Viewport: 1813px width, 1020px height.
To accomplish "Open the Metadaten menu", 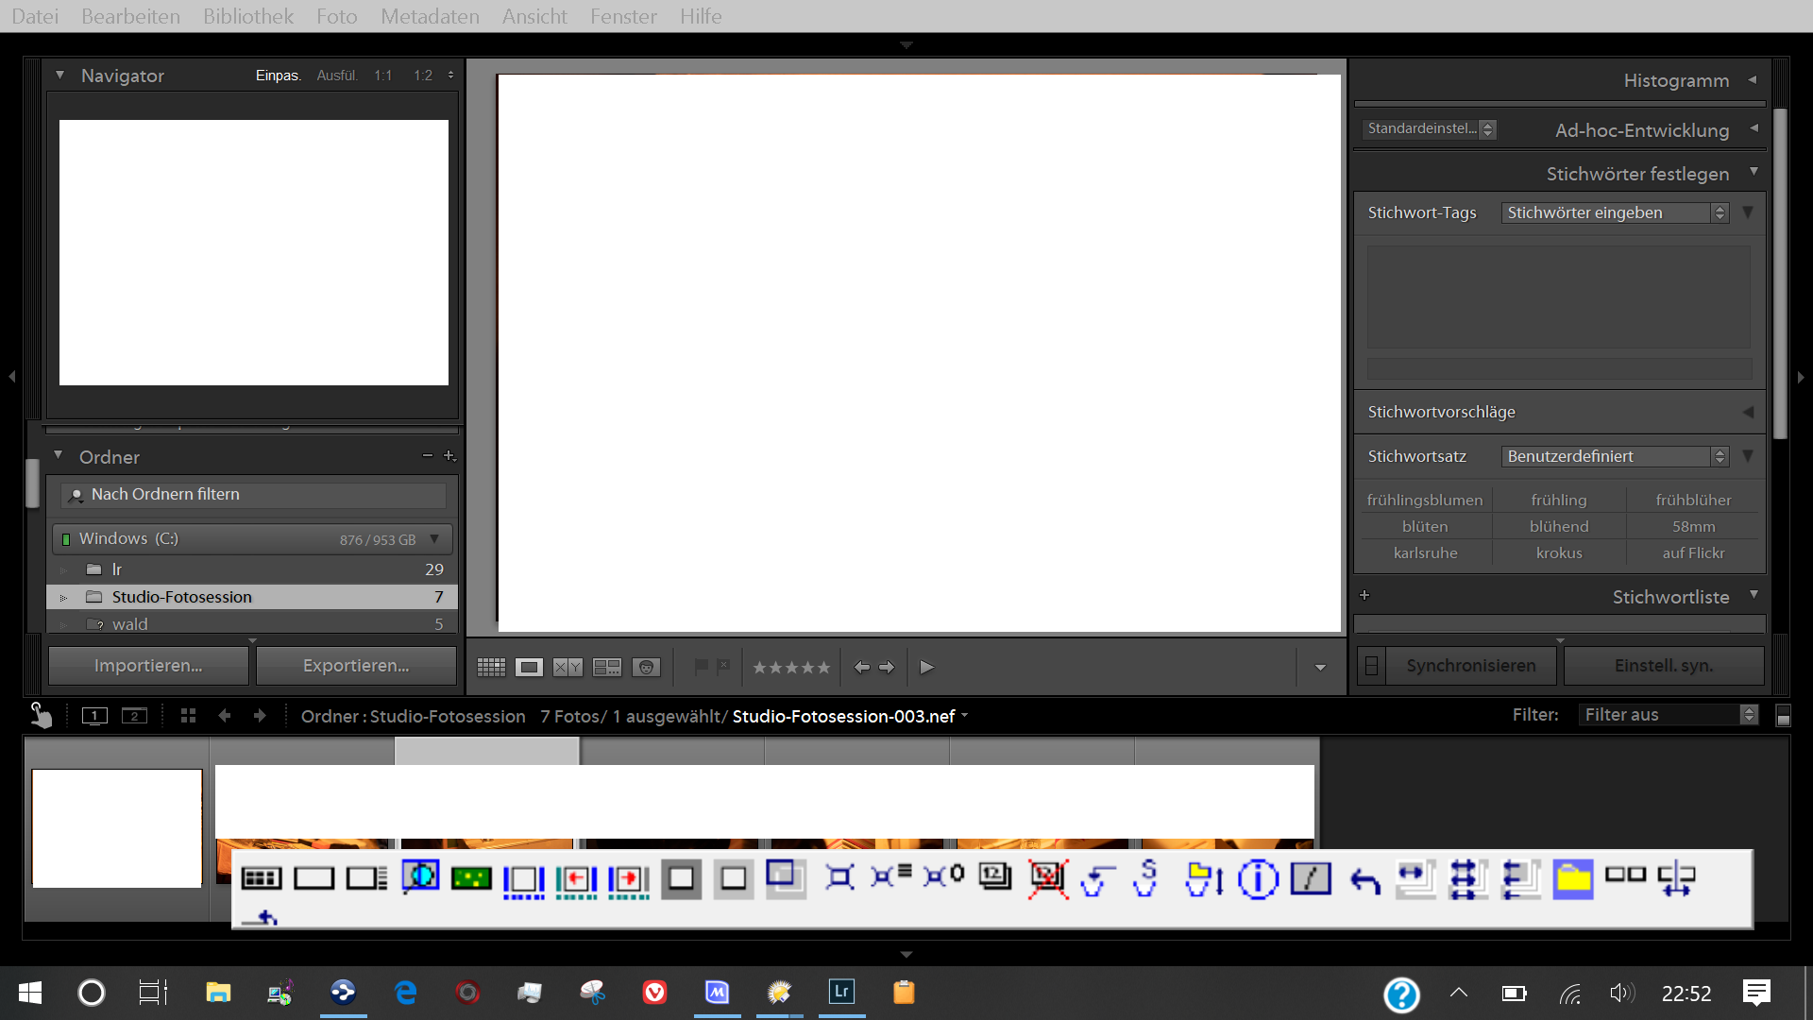I will (430, 16).
